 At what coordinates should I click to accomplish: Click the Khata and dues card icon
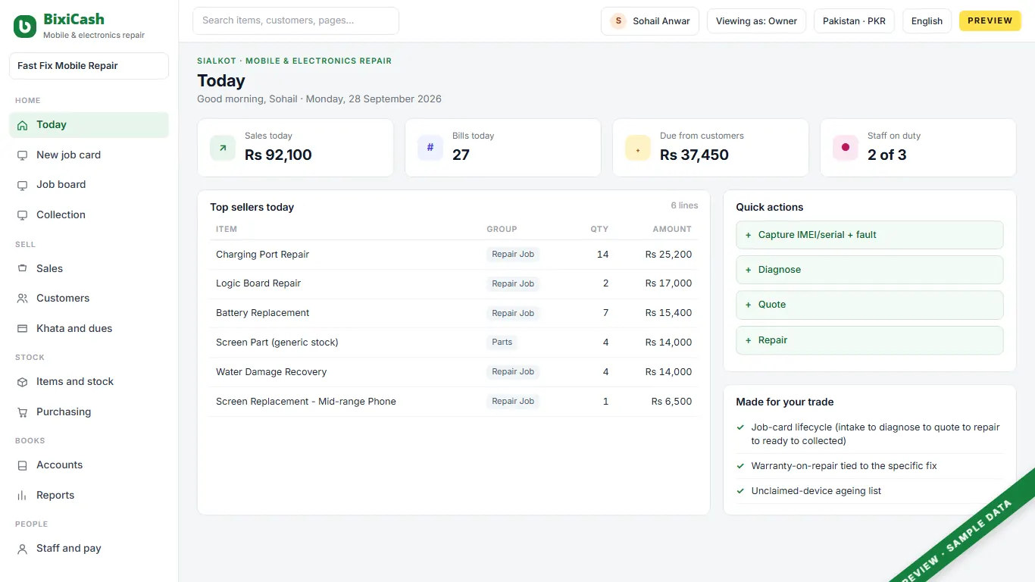(22, 329)
